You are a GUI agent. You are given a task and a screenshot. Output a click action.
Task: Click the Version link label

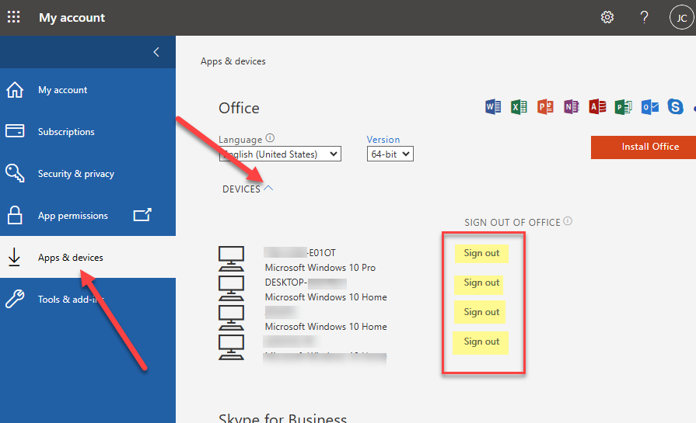(383, 140)
